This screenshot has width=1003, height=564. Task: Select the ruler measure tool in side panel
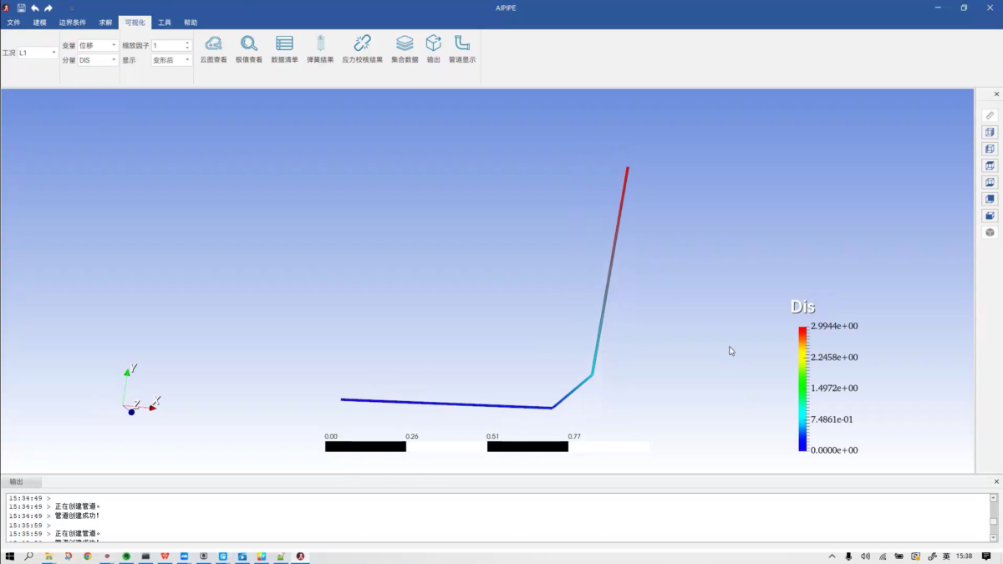(990, 115)
